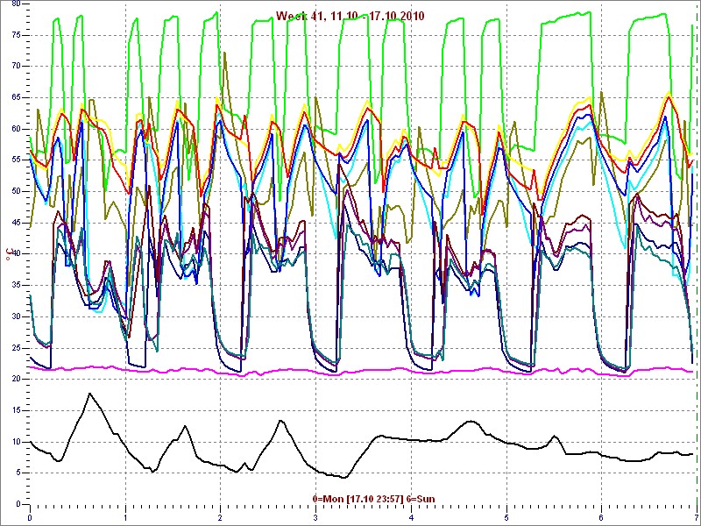Viewport: 701px width, 526px height.
Task: Click the x-axis day label 6
Action: click(x=601, y=515)
